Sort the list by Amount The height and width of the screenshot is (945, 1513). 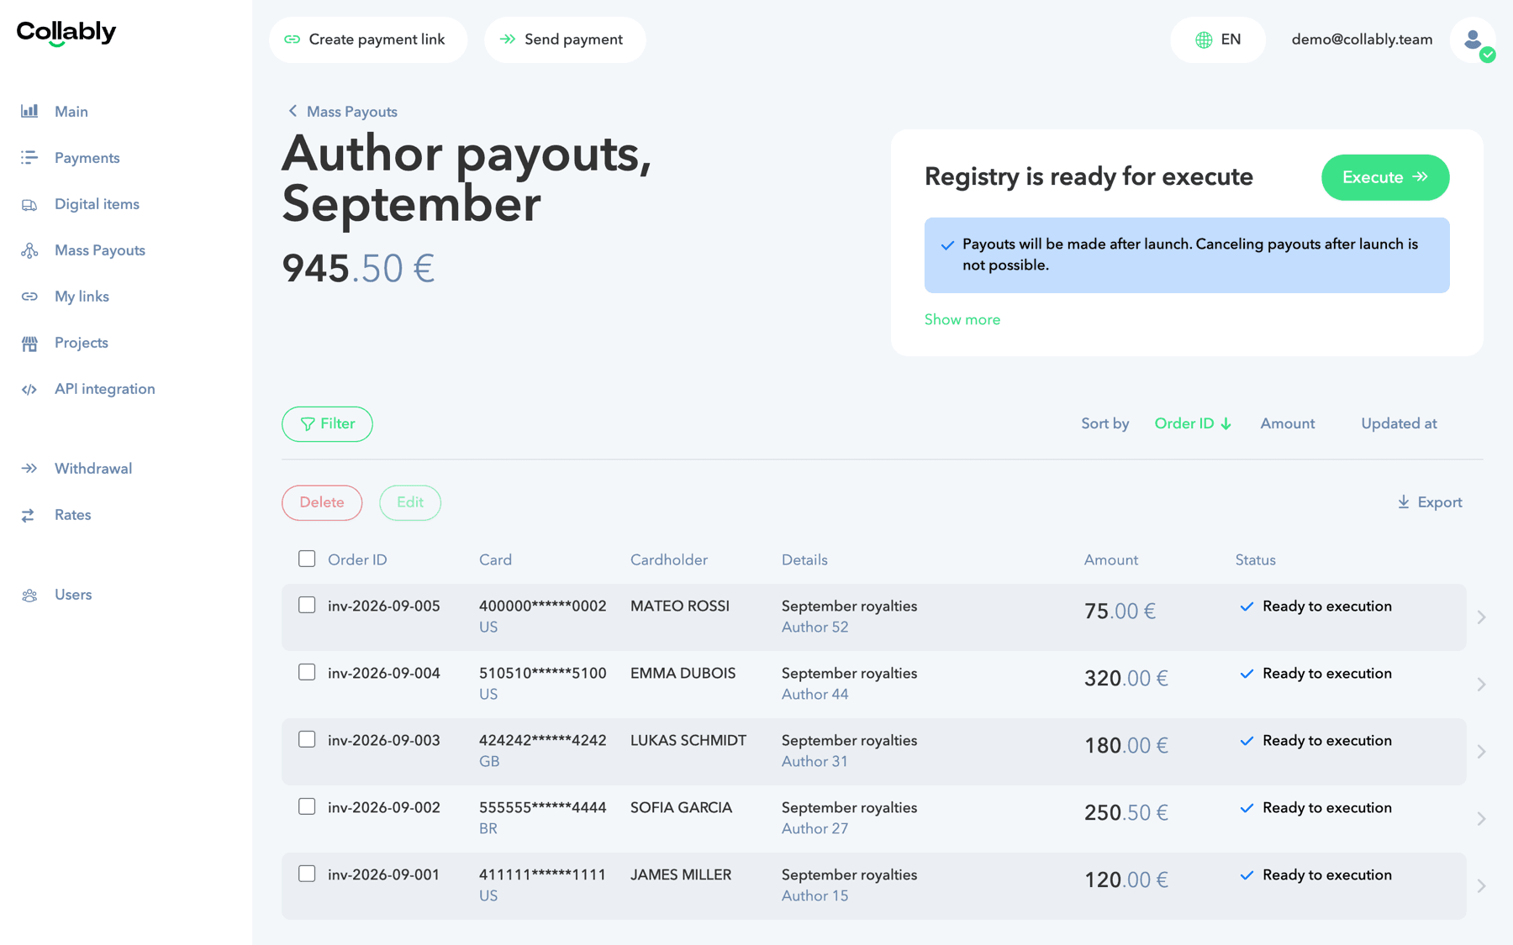pyautogui.click(x=1288, y=423)
